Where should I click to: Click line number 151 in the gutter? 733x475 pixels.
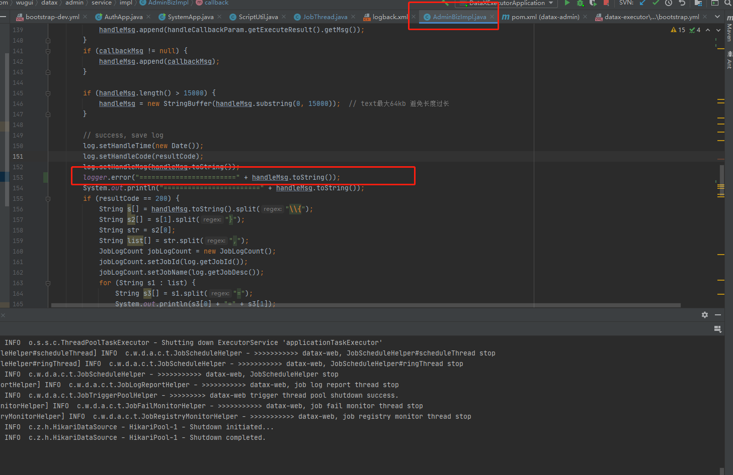point(17,156)
